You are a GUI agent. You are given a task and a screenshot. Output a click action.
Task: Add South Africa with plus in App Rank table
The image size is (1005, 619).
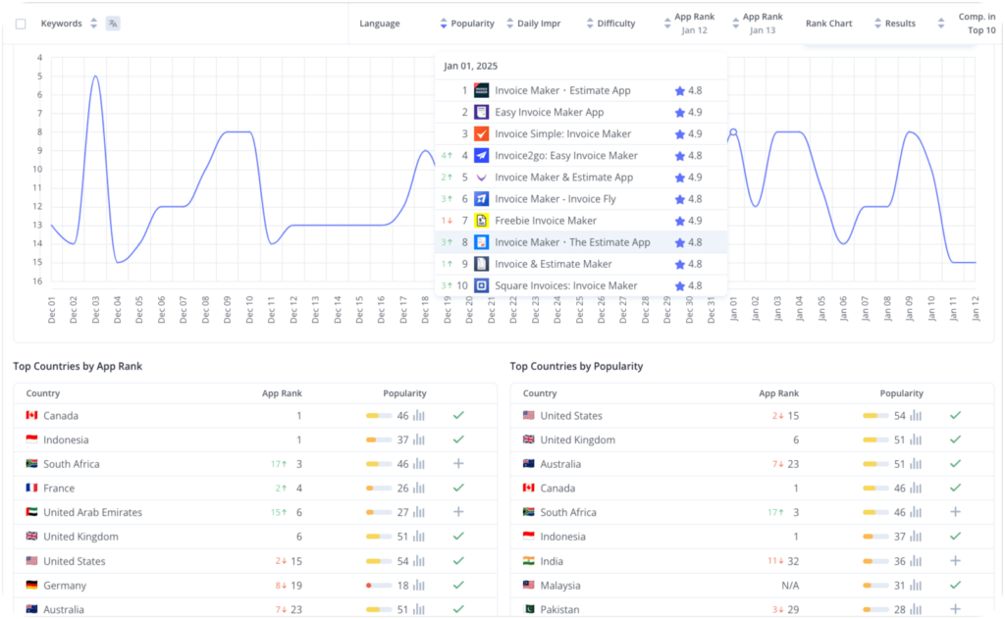click(458, 463)
